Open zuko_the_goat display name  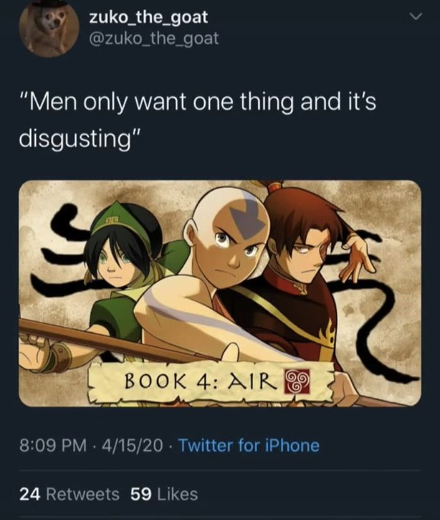point(148,17)
